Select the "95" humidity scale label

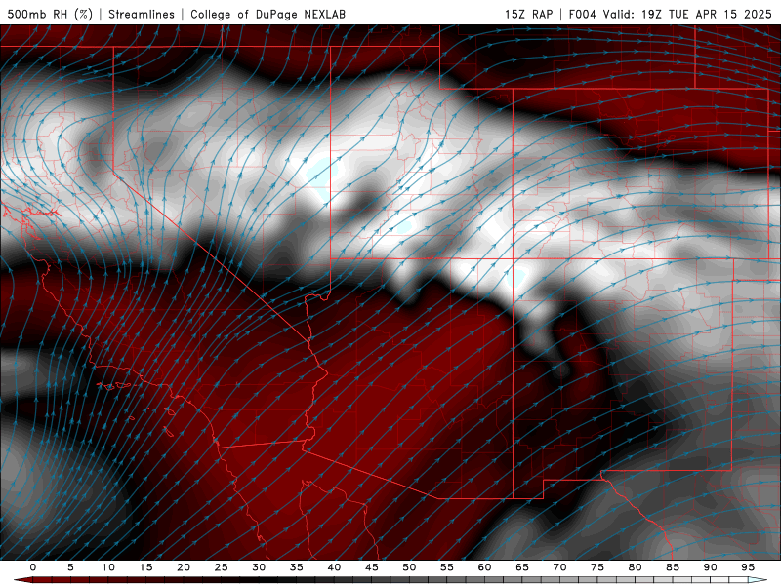pos(748,567)
